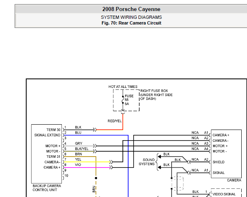Click the 'VIO' wire label on pin 8
This screenshot has width=247, height=197.
(78, 165)
